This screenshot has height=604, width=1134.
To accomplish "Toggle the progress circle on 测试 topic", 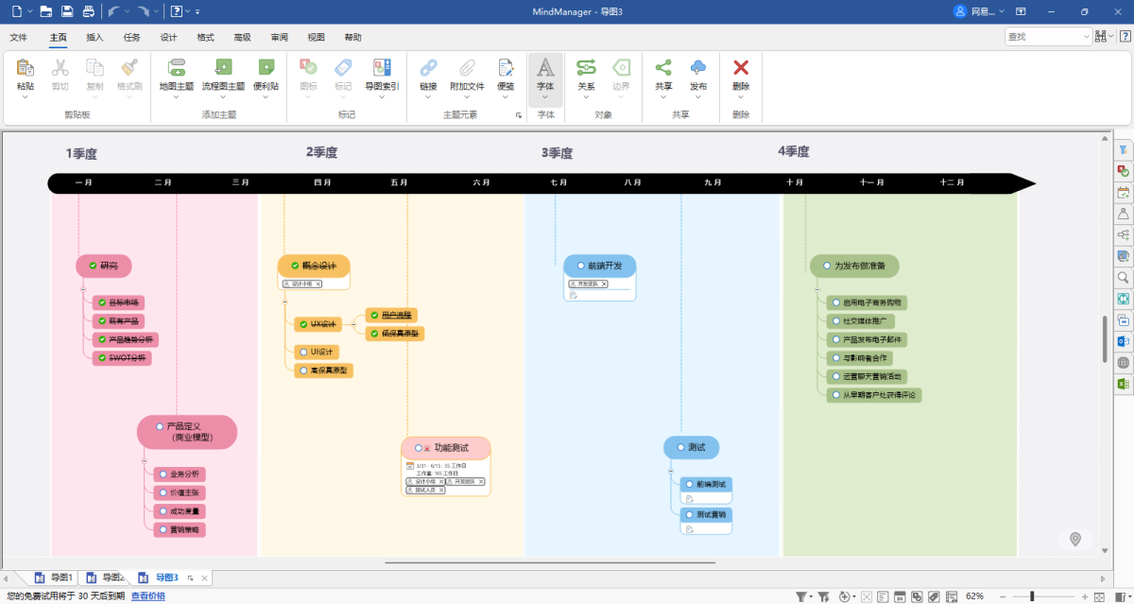I will (x=680, y=447).
